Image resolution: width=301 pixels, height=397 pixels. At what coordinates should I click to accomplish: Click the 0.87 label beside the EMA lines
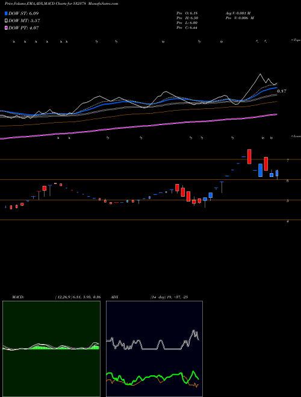point(282,91)
